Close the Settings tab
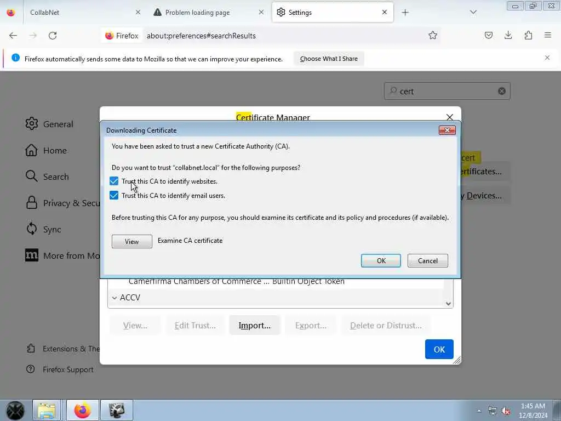This screenshot has height=421, width=561. (385, 13)
